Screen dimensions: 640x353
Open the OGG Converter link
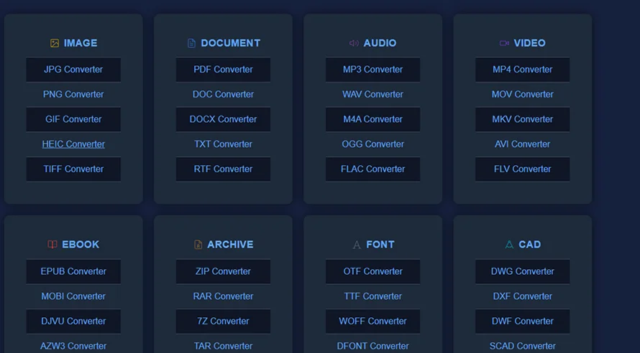372,144
